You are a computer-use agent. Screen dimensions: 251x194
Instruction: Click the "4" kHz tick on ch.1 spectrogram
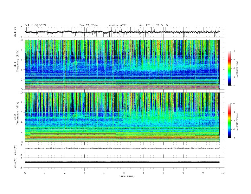click(22, 70)
